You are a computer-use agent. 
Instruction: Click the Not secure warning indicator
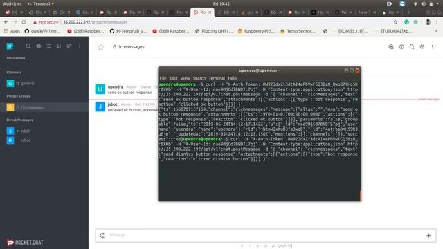tap(46, 22)
